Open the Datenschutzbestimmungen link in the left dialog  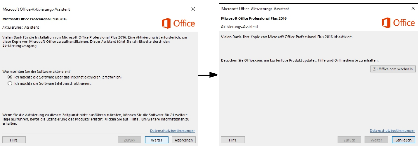click(x=173, y=131)
